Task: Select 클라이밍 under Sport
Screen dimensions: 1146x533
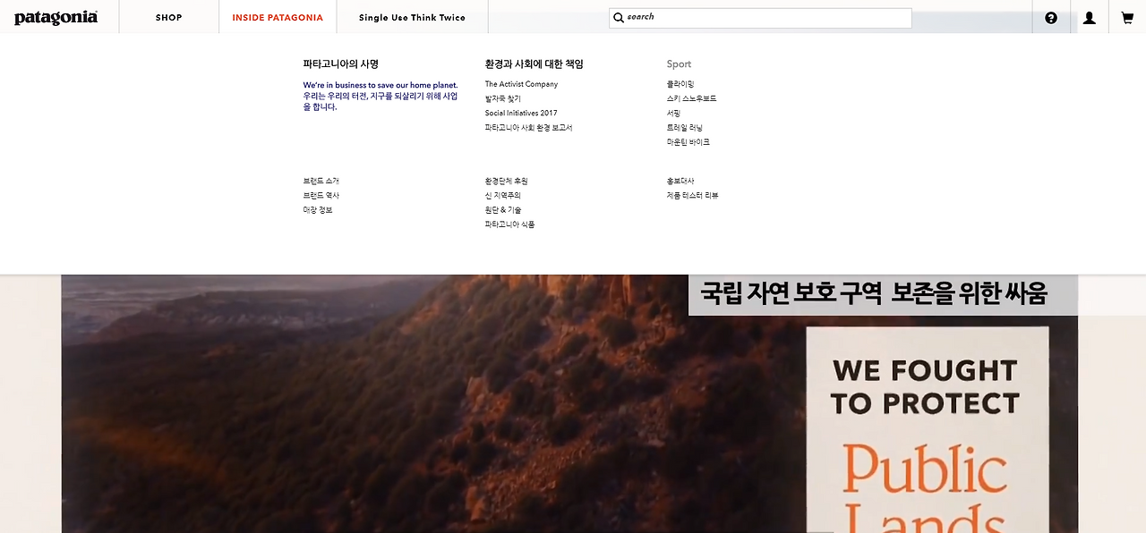Action: (x=680, y=84)
